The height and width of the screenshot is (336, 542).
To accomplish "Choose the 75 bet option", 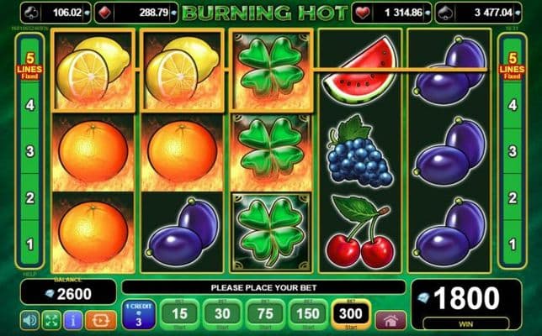I will point(265,314).
